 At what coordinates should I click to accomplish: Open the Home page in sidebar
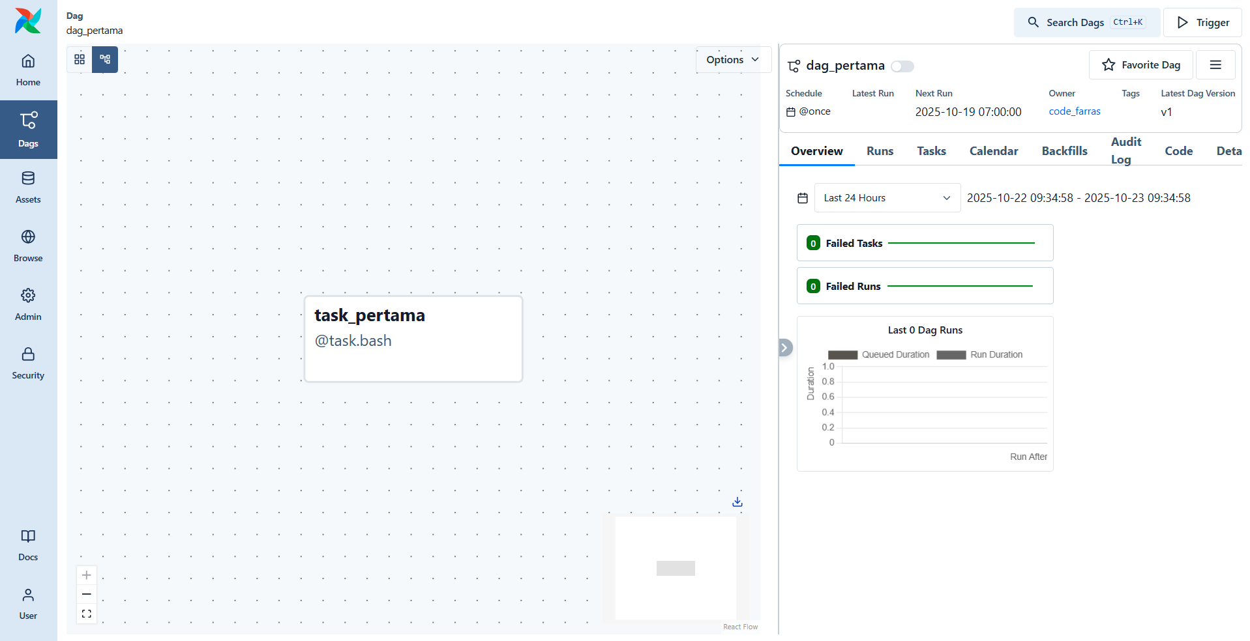pos(28,70)
